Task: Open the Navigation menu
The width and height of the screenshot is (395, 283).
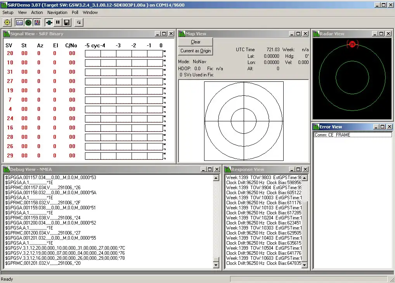Action: [x=57, y=12]
